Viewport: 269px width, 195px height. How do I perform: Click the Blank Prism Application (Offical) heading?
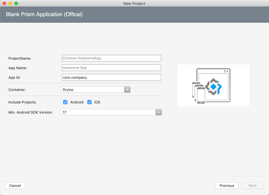(44, 14)
